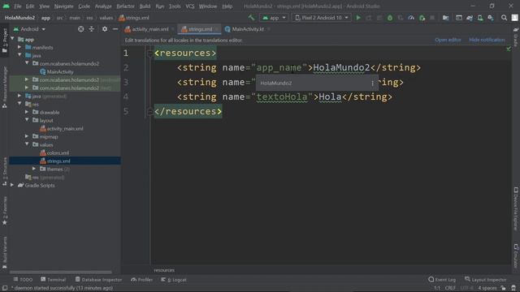Open the SDK Manager icon
520x292 pixels.
pyautogui.click(x=491, y=18)
